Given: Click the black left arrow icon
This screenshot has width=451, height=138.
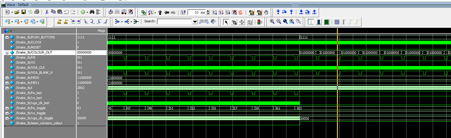Looking at the screenshot, I should (166, 12).
